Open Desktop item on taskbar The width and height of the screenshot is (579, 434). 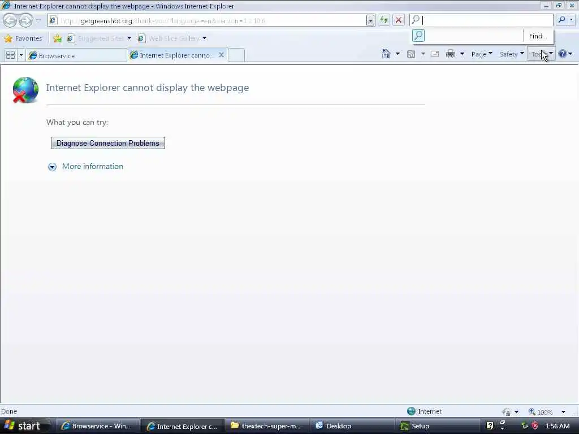pos(352,426)
